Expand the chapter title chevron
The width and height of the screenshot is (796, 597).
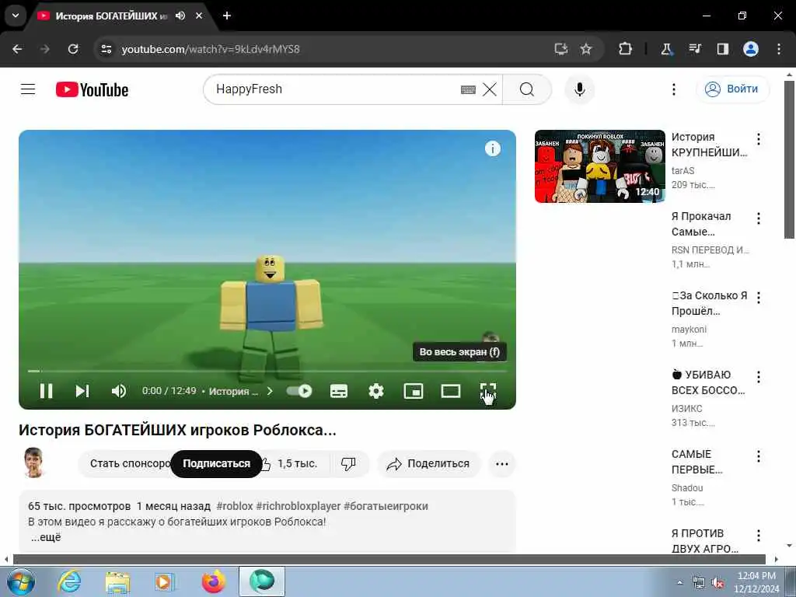click(x=270, y=391)
